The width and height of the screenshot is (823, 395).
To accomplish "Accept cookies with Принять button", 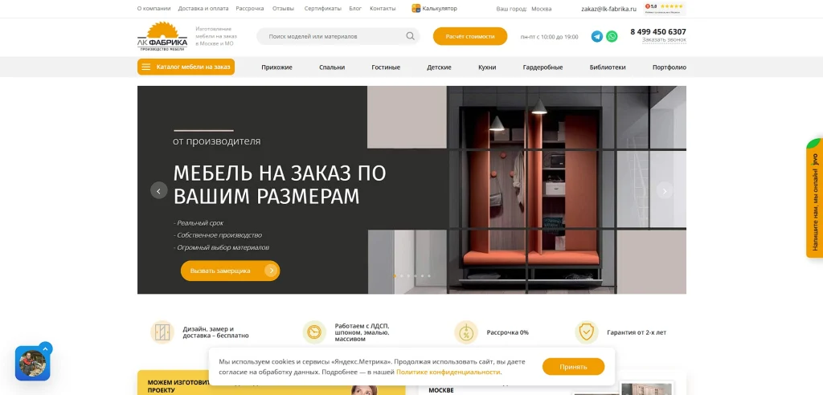I will [573, 367].
